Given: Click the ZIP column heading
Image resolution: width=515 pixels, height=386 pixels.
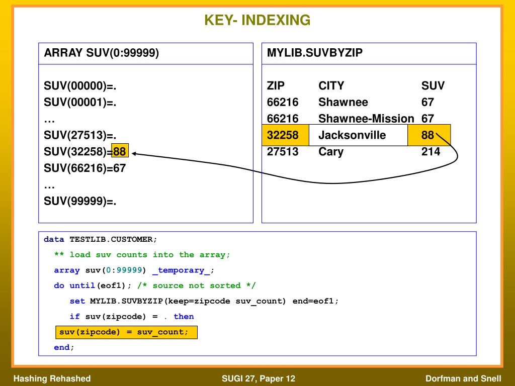Looking at the screenshot, I should pos(276,85).
